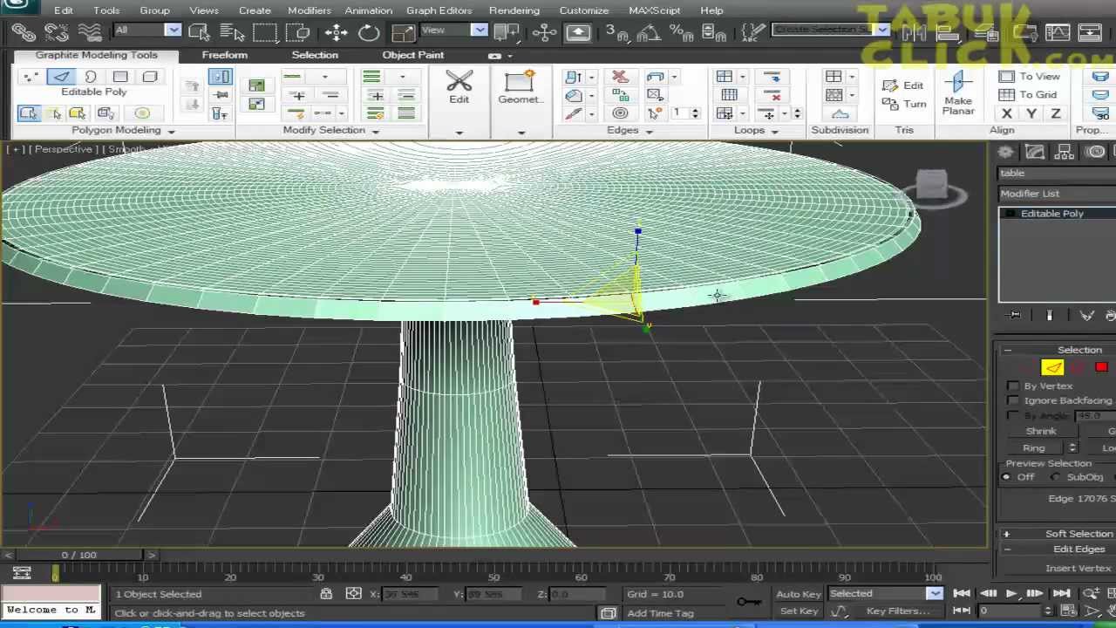Expand Modify Selection panel arrow

[375, 131]
